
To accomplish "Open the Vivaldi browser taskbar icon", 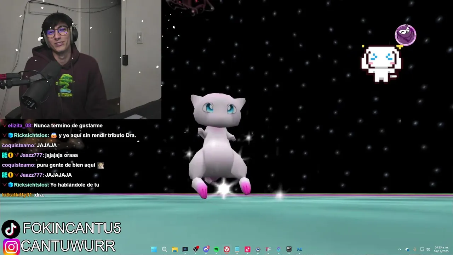I will [x=227, y=249].
